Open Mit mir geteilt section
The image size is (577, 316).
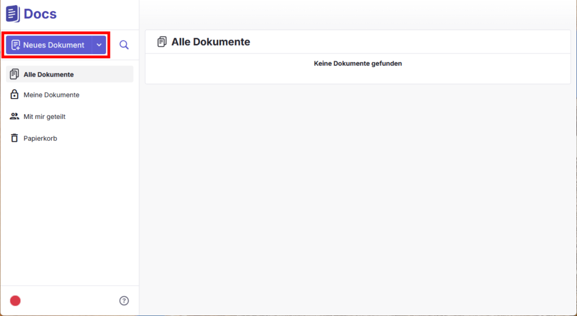(45, 117)
